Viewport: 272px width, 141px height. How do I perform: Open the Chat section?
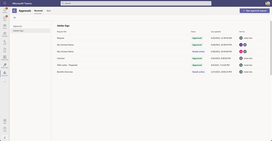coord(5,18)
